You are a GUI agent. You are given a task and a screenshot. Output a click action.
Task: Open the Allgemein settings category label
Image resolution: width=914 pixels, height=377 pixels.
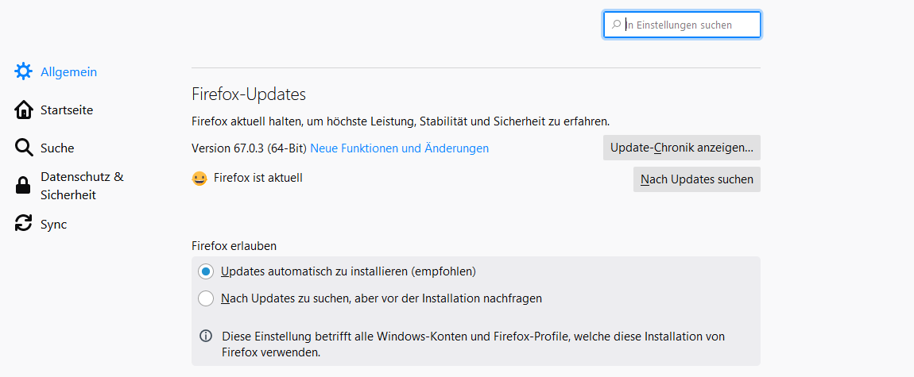point(69,72)
